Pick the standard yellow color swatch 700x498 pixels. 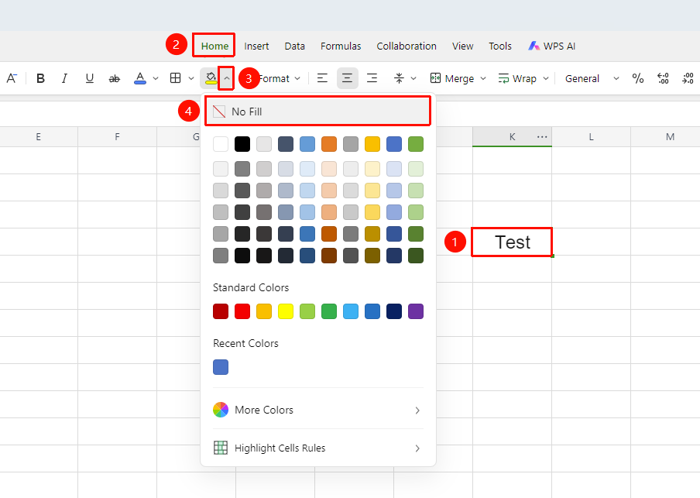coord(286,311)
